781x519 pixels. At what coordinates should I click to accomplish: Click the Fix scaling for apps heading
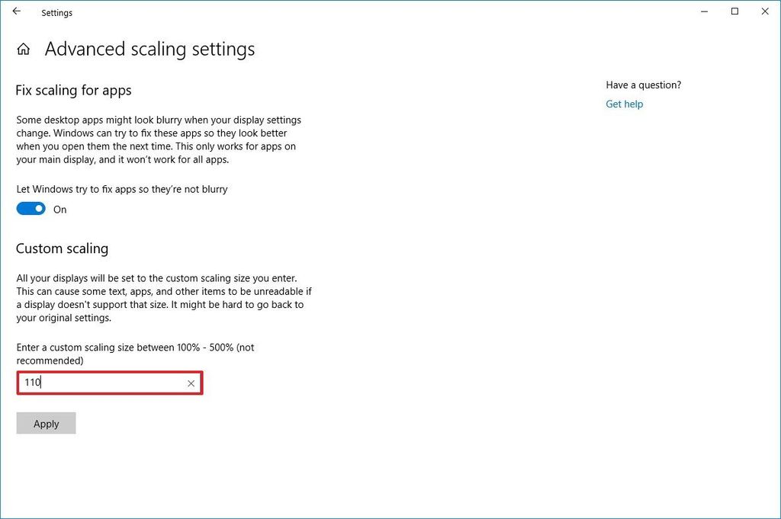coord(72,90)
